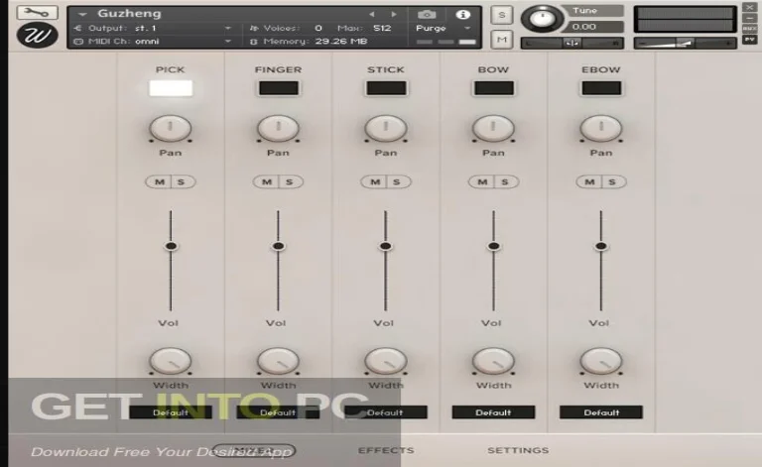The width and height of the screenshot is (762, 467).
Task: Open the camera snapshot icon
Action: click(x=427, y=15)
